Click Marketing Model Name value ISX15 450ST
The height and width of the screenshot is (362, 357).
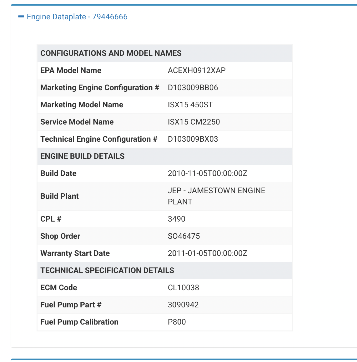click(190, 105)
